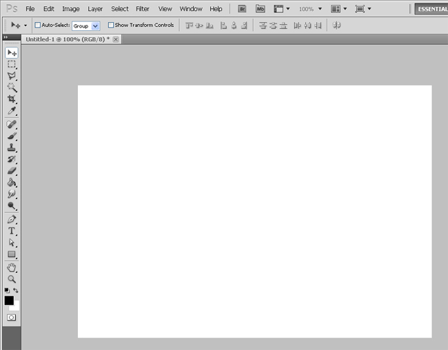Enable the Auto-Select checkbox
The width and height of the screenshot is (448, 350).
tap(37, 25)
